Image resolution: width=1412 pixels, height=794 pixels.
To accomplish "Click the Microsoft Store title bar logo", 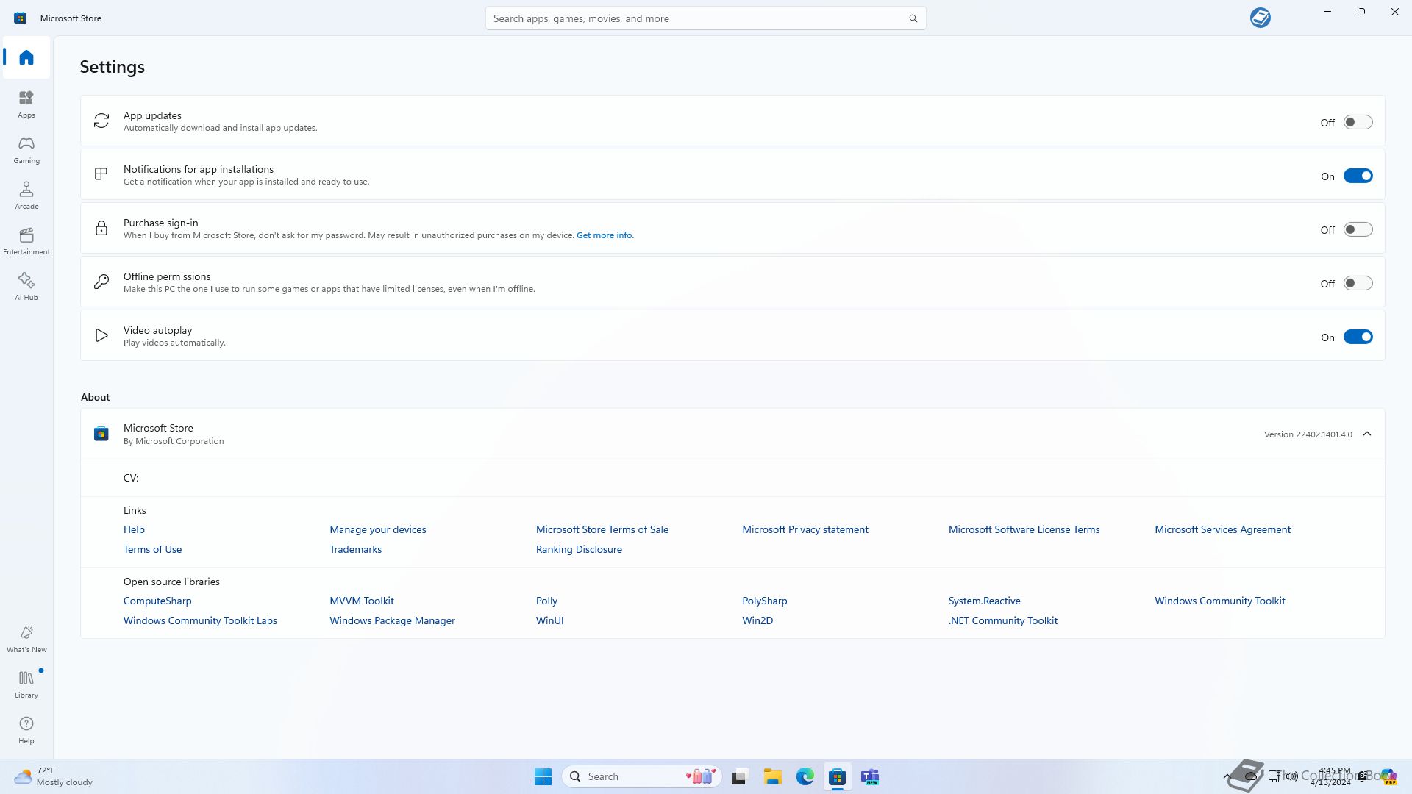I will click(x=21, y=18).
